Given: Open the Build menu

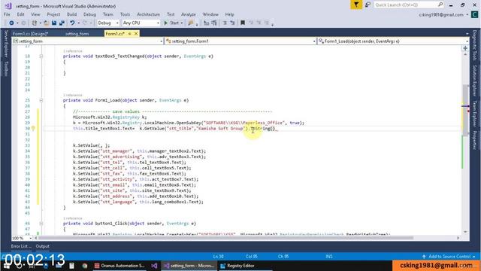Looking at the screenshot, I should [72, 14].
